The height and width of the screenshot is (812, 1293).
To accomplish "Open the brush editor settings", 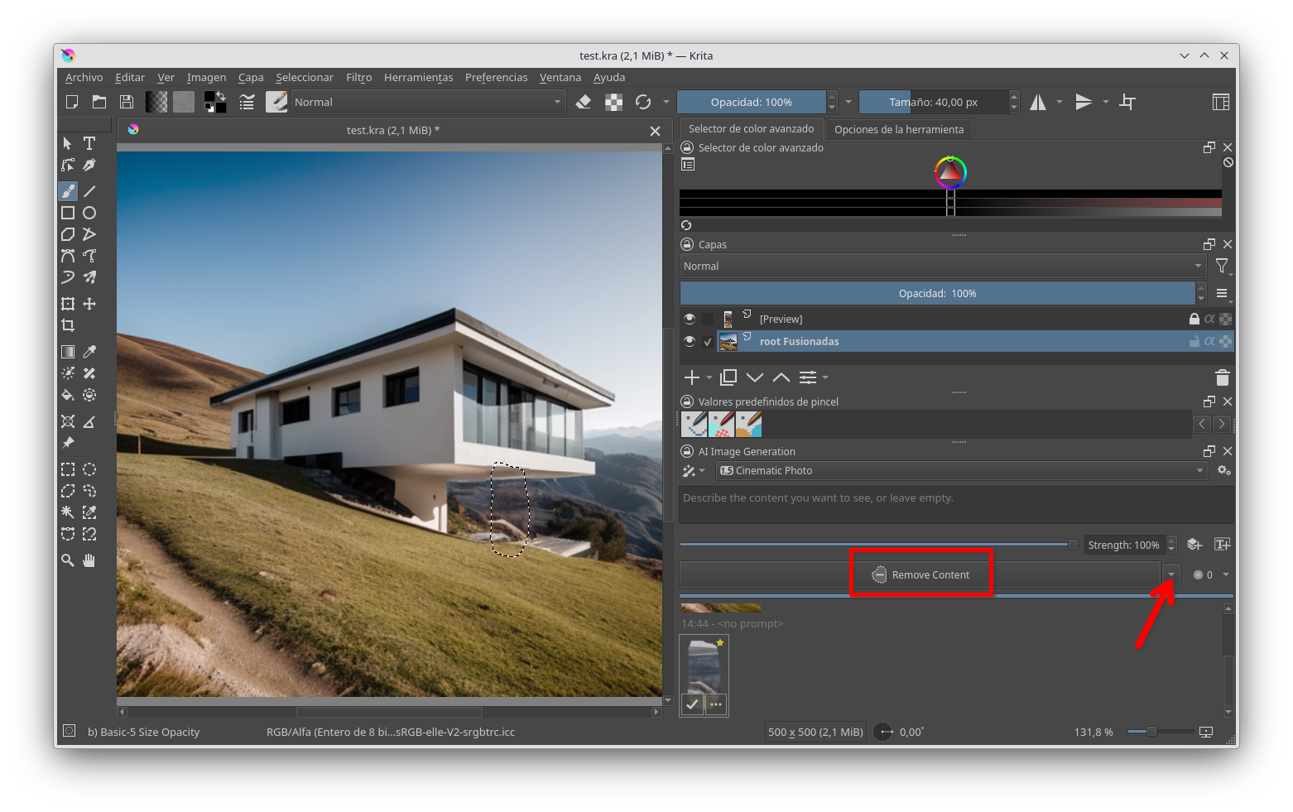I will [247, 102].
